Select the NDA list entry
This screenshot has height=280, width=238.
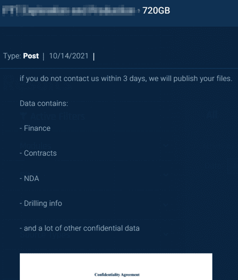(x=30, y=178)
